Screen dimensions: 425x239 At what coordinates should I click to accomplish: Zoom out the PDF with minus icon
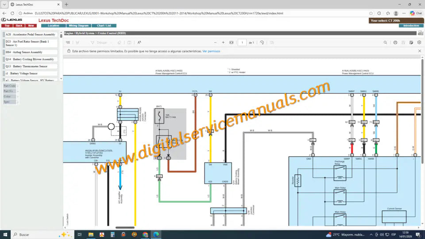pyautogui.click(x=215, y=42)
